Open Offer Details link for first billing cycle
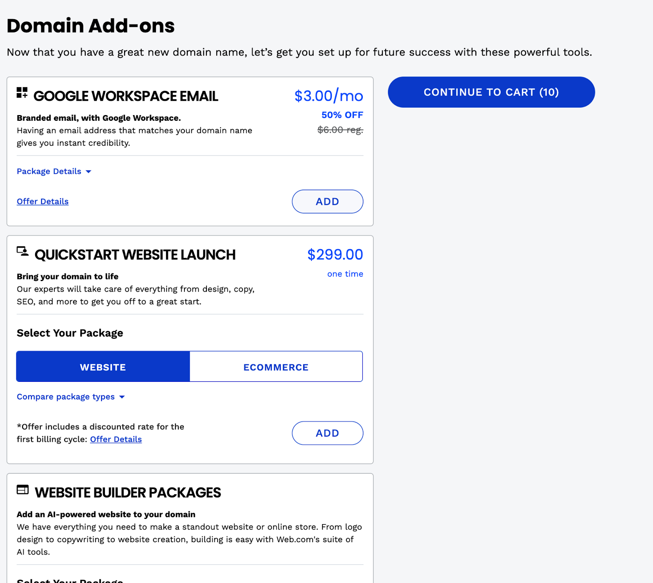Viewport: 653px width, 583px height. pyautogui.click(x=116, y=439)
